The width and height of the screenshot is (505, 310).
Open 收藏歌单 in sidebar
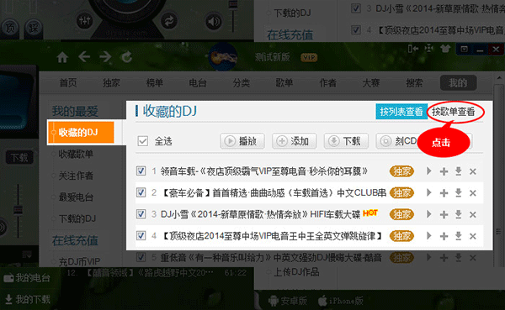(76, 154)
